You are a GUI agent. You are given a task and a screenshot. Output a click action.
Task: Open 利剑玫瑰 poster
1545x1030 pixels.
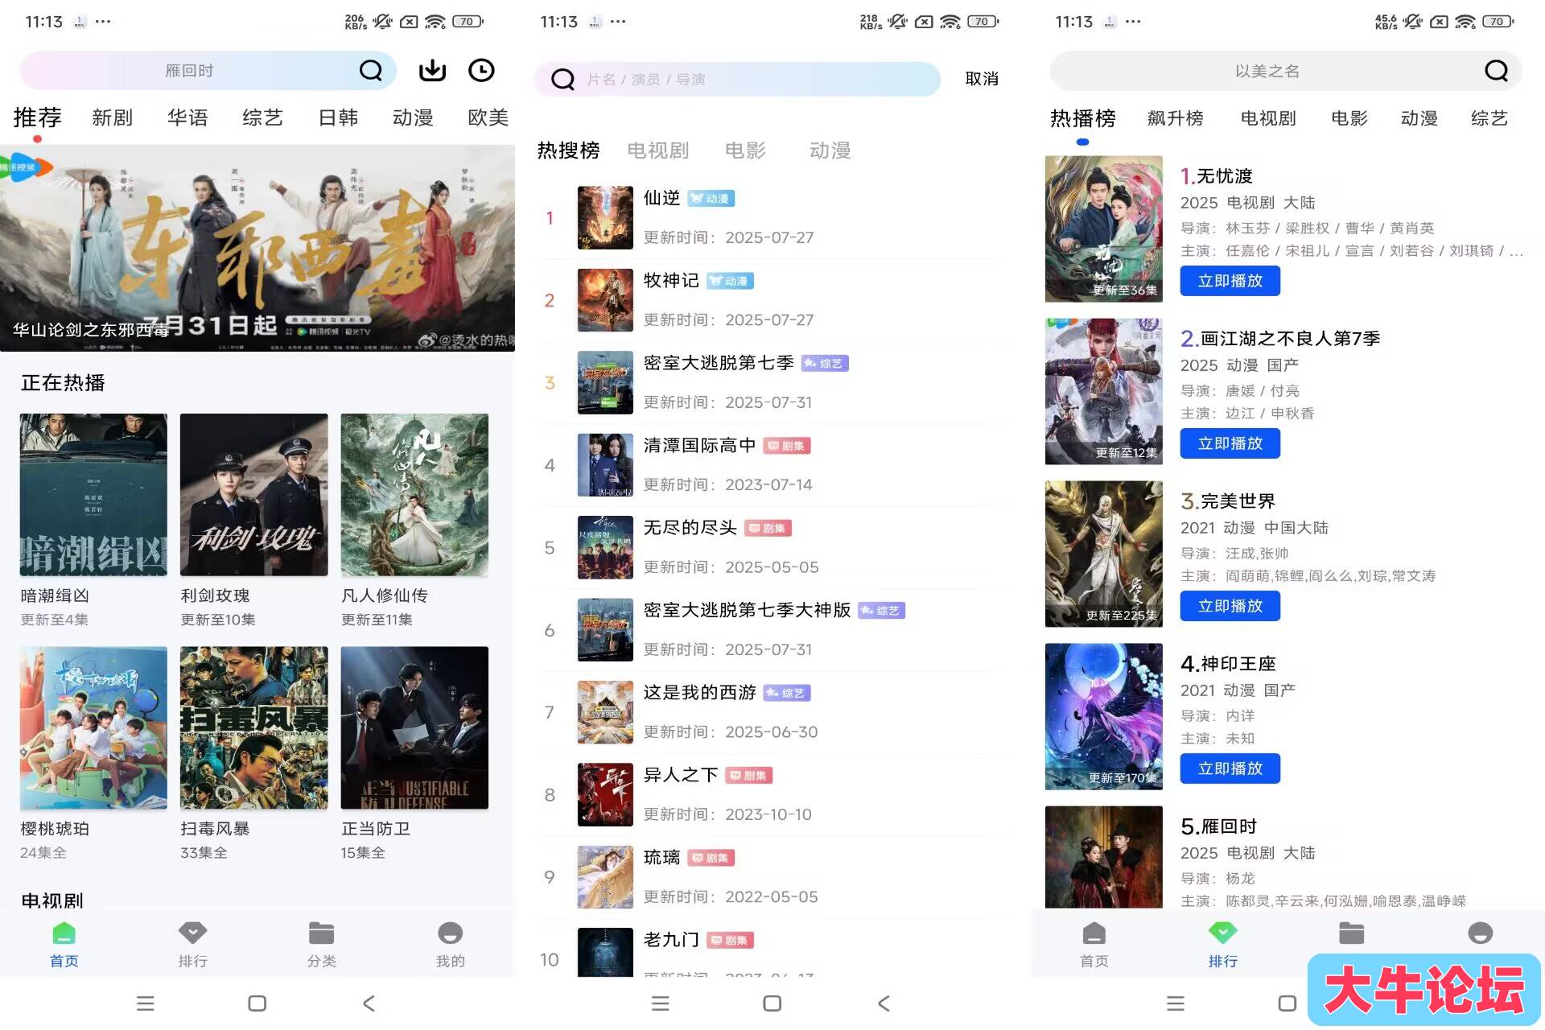tap(254, 495)
